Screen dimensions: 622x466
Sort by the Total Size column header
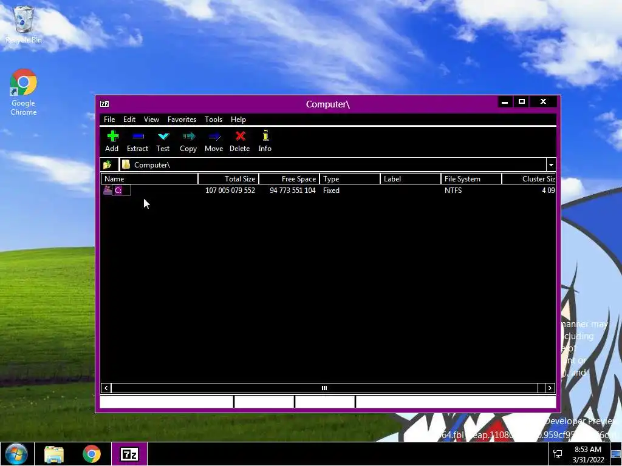click(228, 179)
